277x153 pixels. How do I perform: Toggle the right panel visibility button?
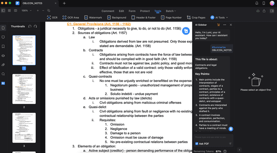[x=271, y=11]
